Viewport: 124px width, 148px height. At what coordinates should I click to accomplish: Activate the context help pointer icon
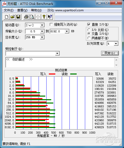pyautogui.click(x=50, y=17)
